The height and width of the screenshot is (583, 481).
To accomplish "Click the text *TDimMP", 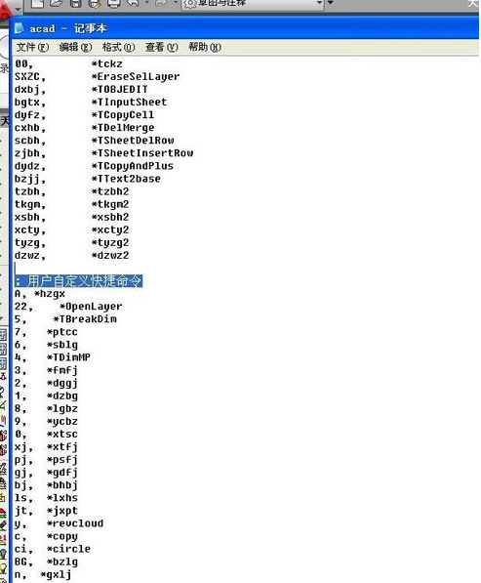I will (x=68, y=357).
